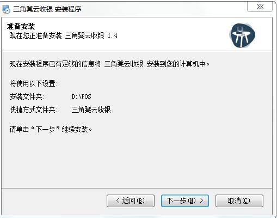Click the D:\POS install path value
The width and height of the screenshot is (277, 218).
[81, 96]
